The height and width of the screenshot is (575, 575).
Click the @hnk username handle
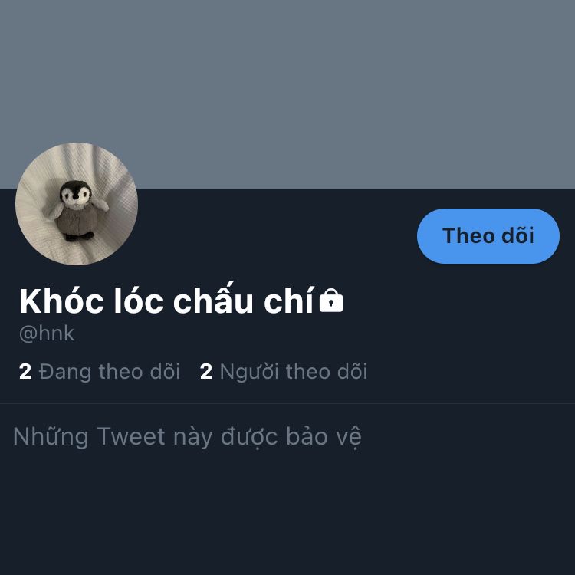point(47,333)
